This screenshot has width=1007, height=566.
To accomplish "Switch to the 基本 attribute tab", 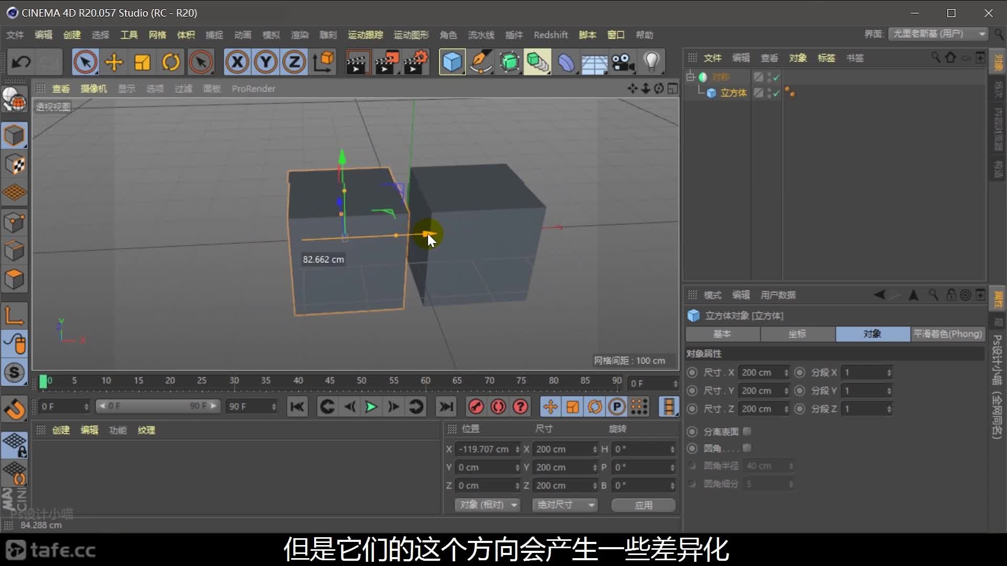I will [x=722, y=334].
